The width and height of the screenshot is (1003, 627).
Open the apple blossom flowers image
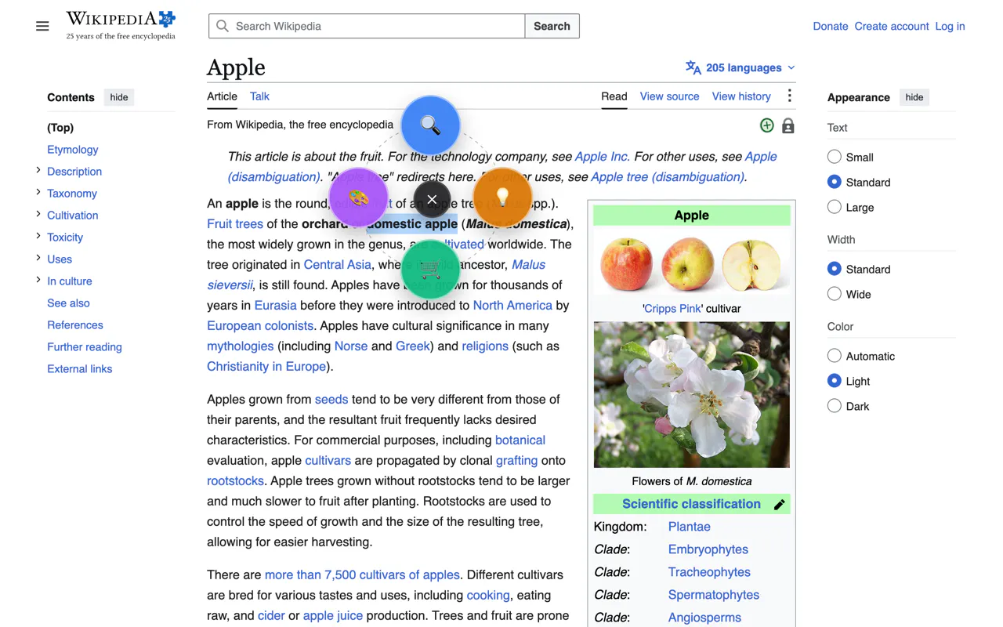point(692,395)
